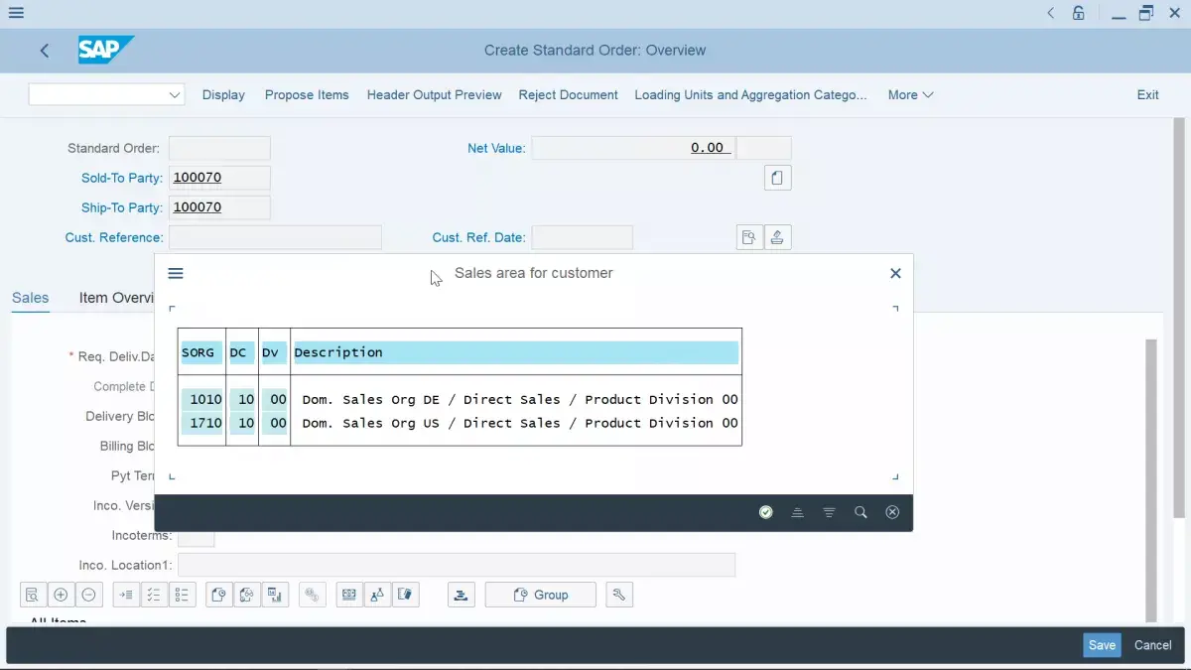Select Dom. Sales Org US description
1191x670 pixels.
(520, 423)
